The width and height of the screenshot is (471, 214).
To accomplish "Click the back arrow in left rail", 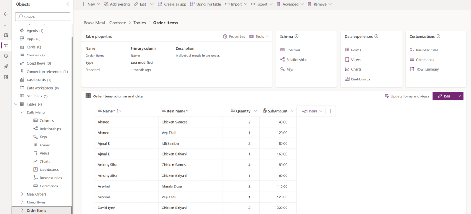I will click(x=6, y=14).
